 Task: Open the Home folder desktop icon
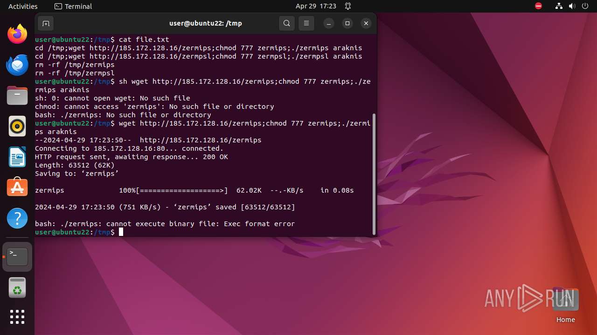click(565, 305)
